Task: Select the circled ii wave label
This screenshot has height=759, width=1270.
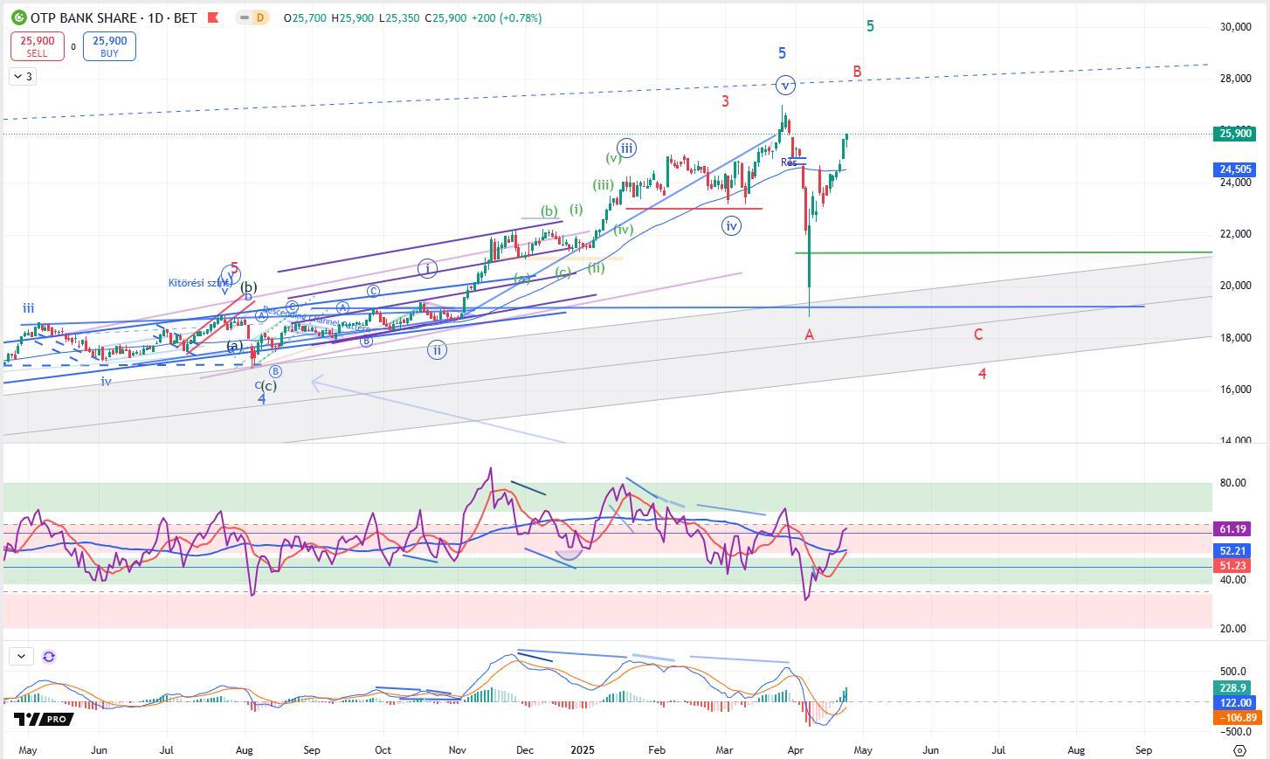Action: tap(437, 350)
